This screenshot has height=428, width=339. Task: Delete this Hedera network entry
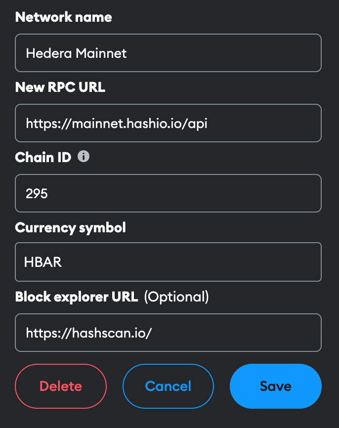pos(61,386)
